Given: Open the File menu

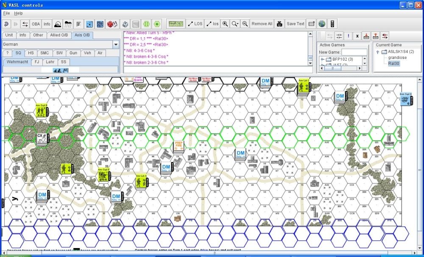Looking at the screenshot, I should point(6,13).
